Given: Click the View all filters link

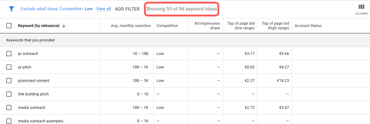Looking at the screenshot, I should tap(103, 9).
